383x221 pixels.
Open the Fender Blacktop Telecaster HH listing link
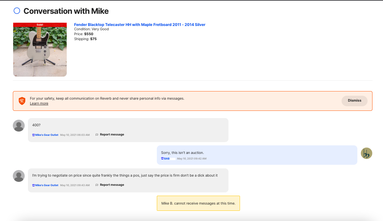(139, 25)
